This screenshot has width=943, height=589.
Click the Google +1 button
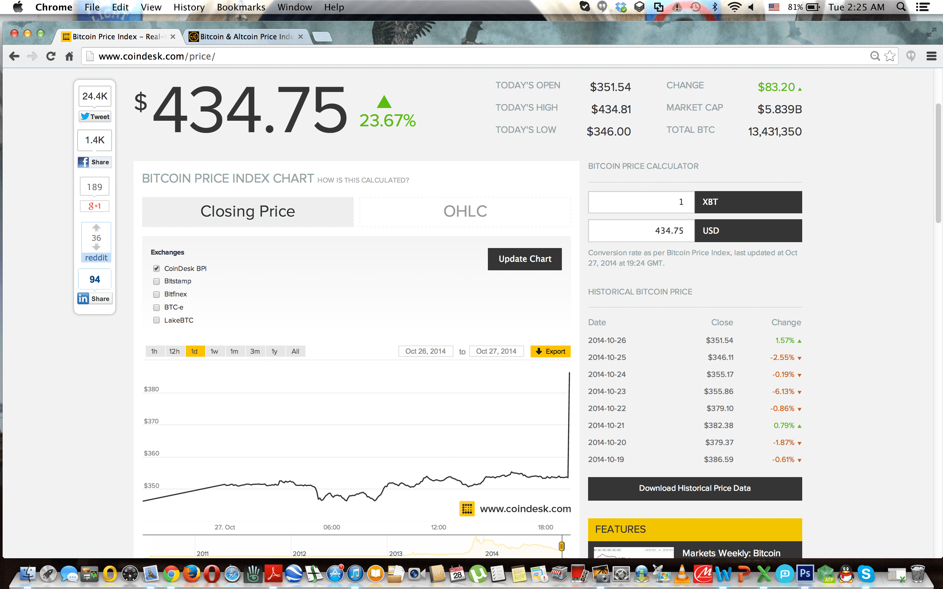click(95, 206)
